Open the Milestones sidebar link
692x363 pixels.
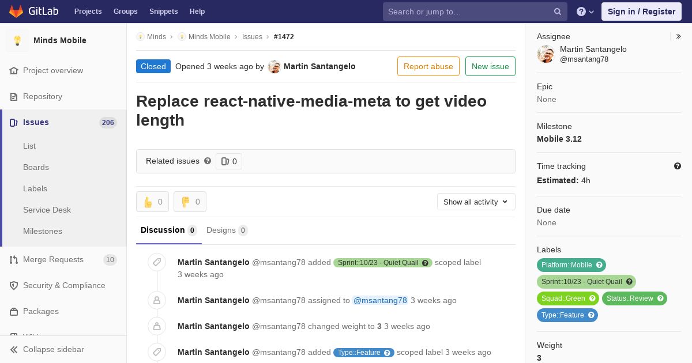[43, 232]
